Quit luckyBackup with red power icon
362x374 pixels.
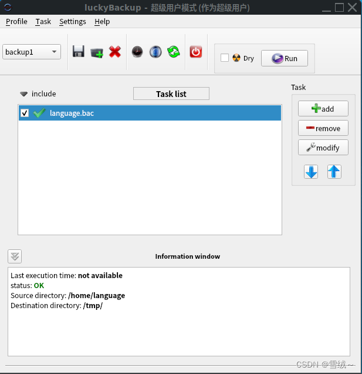pos(196,52)
